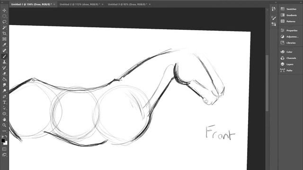Select the Path Selection tool
303x170 pixels.
coord(4,108)
